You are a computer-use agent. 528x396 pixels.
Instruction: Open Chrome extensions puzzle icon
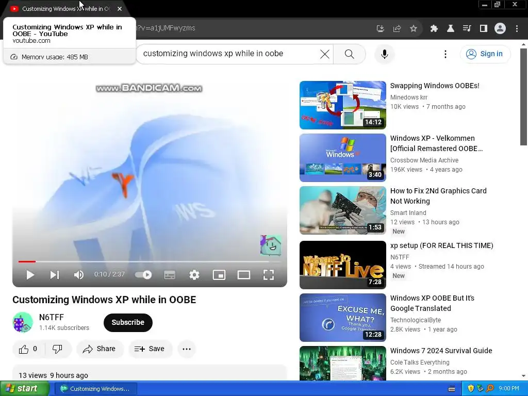(x=434, y=29)
